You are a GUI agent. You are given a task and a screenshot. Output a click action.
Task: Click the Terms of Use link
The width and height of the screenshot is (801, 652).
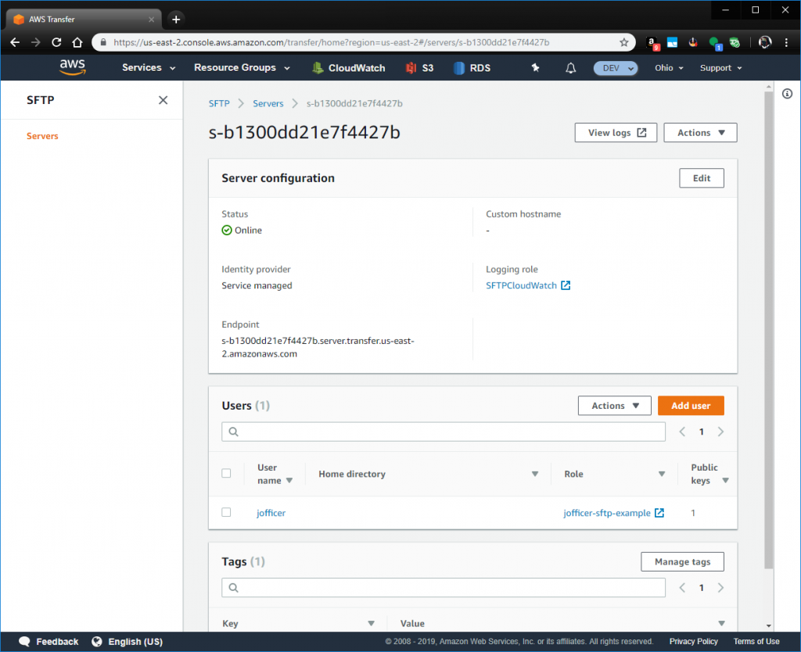pyautogui.click(x=756, y=642)
